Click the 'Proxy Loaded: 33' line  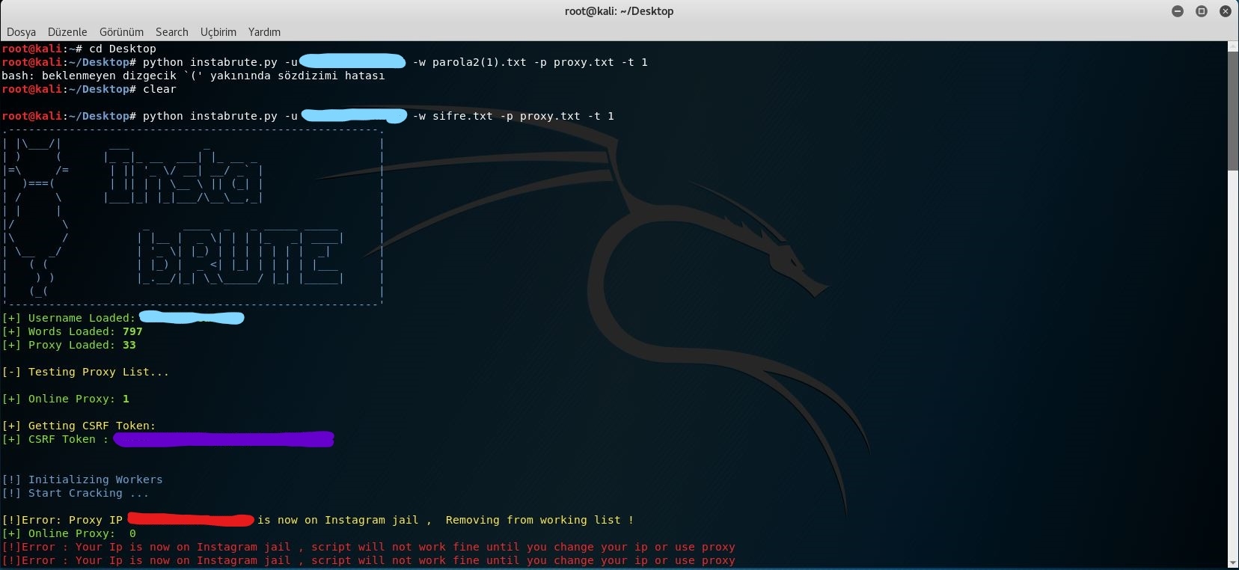click(x=69, y=345)
